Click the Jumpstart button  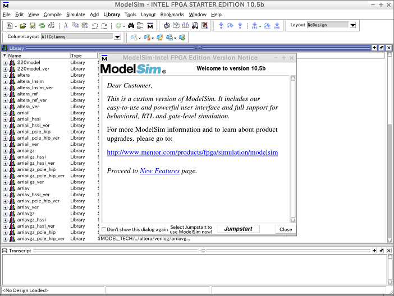click(x=238, y=229)
